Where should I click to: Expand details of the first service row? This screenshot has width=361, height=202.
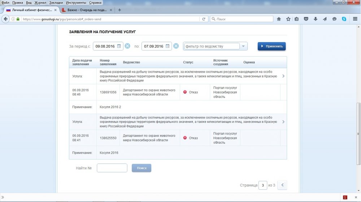[x=283, y=76]
